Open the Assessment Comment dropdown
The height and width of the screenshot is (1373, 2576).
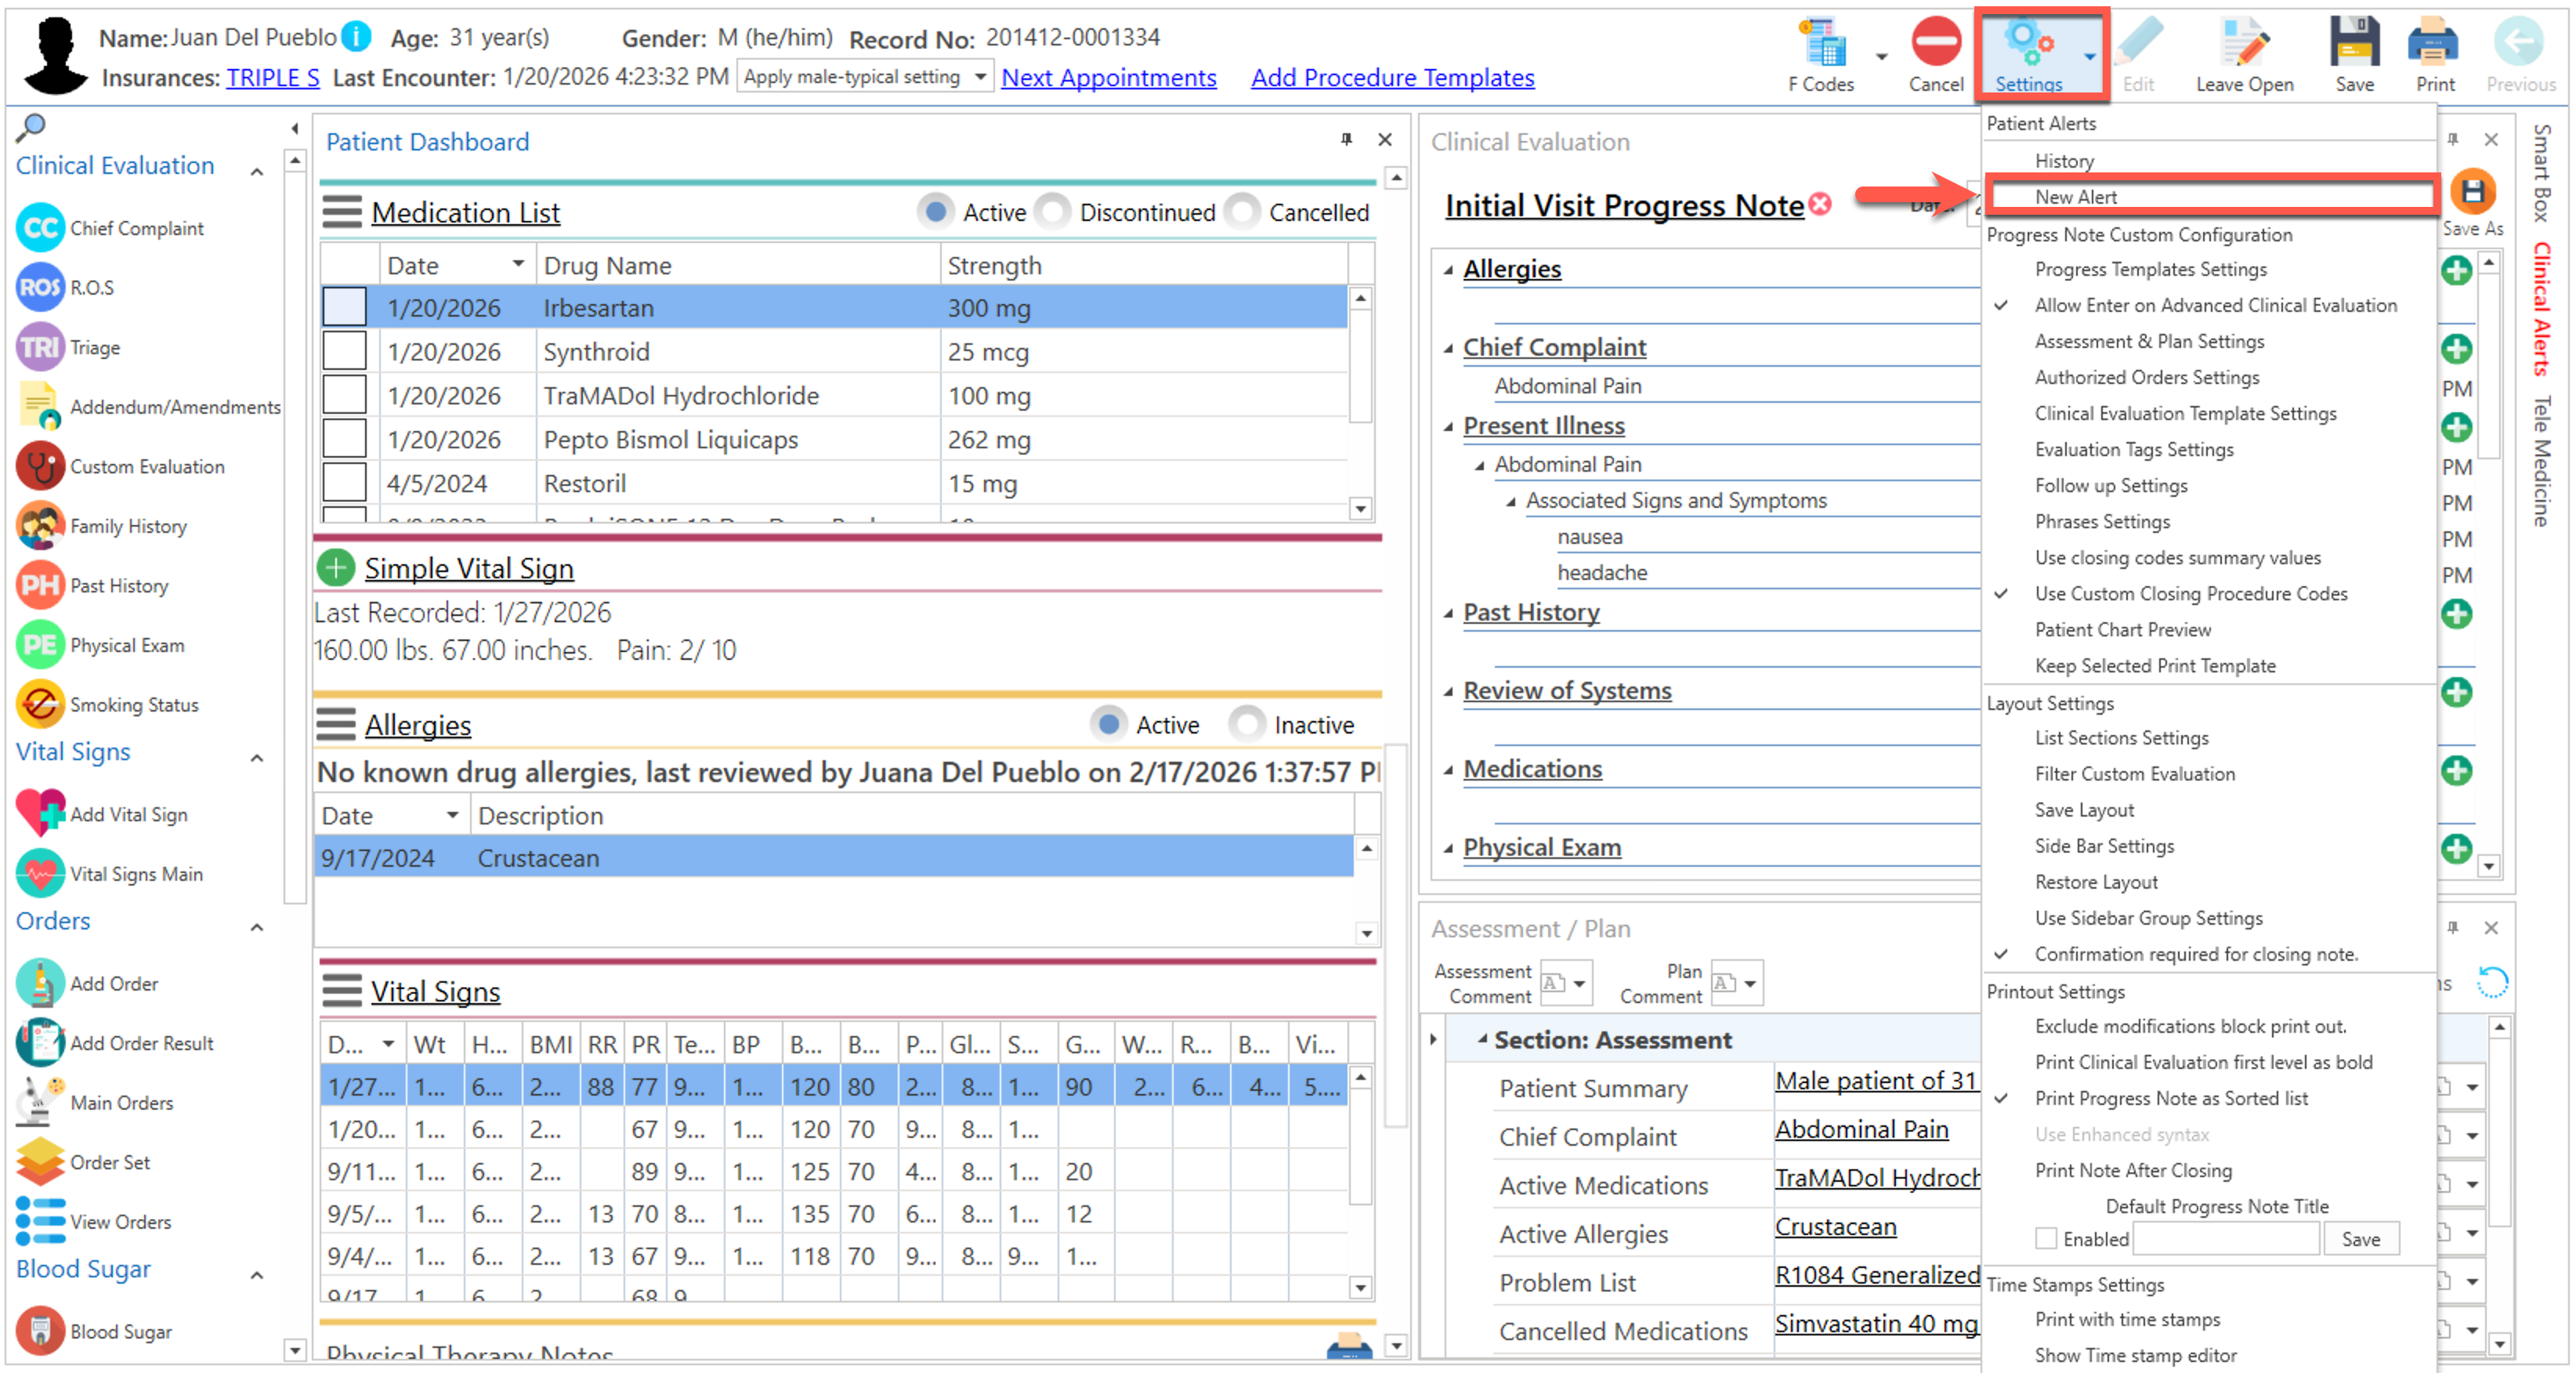coord(1579,983)
